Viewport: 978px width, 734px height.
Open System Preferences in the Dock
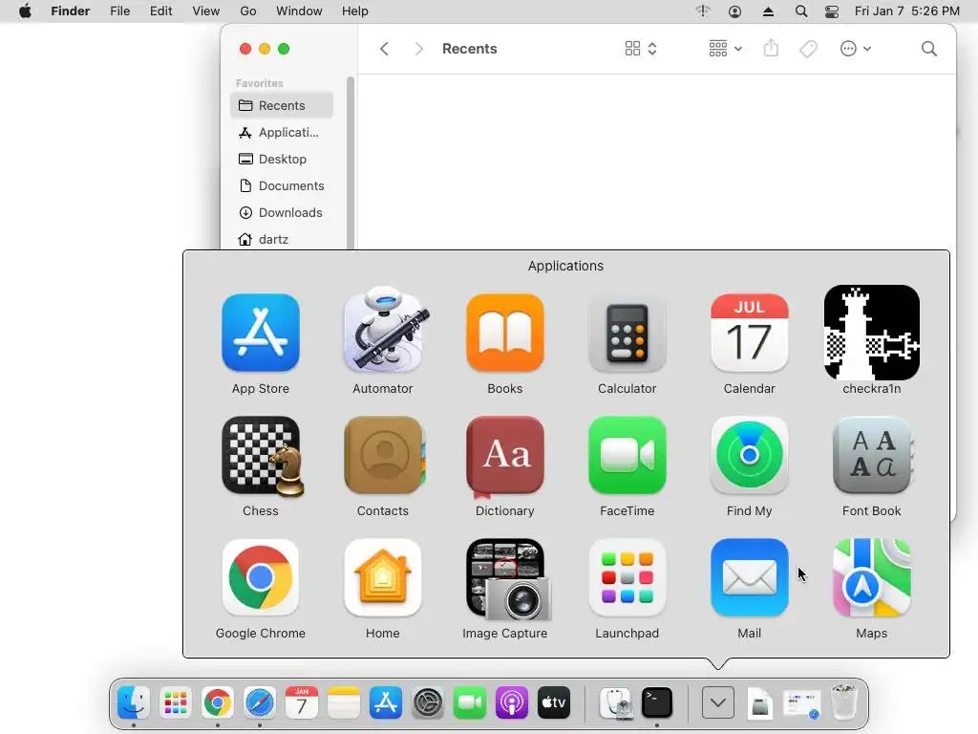tap(428, 702)
